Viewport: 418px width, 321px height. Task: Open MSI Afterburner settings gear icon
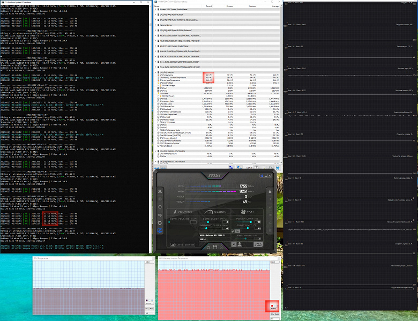tap(160, 222)
